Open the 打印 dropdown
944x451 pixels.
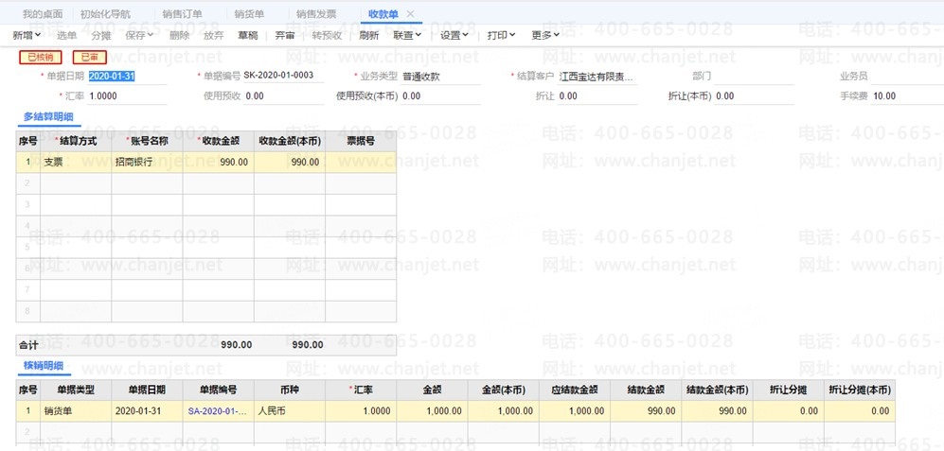[x=502, y=36]
